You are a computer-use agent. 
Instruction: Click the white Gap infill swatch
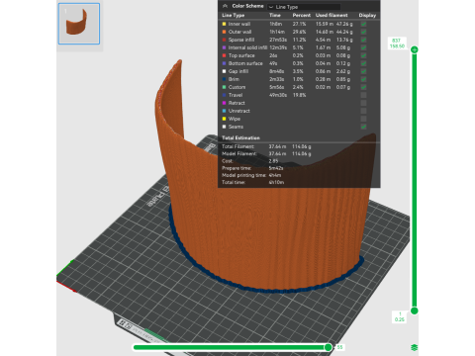tap(225, 71)
